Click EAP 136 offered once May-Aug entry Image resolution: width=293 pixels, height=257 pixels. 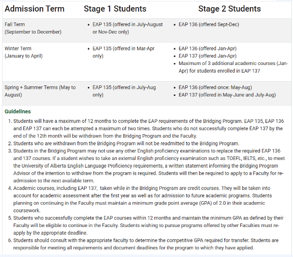pos(215,87)
